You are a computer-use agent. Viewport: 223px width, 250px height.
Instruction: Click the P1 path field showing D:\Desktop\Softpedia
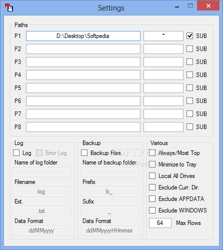coord(83,36)
